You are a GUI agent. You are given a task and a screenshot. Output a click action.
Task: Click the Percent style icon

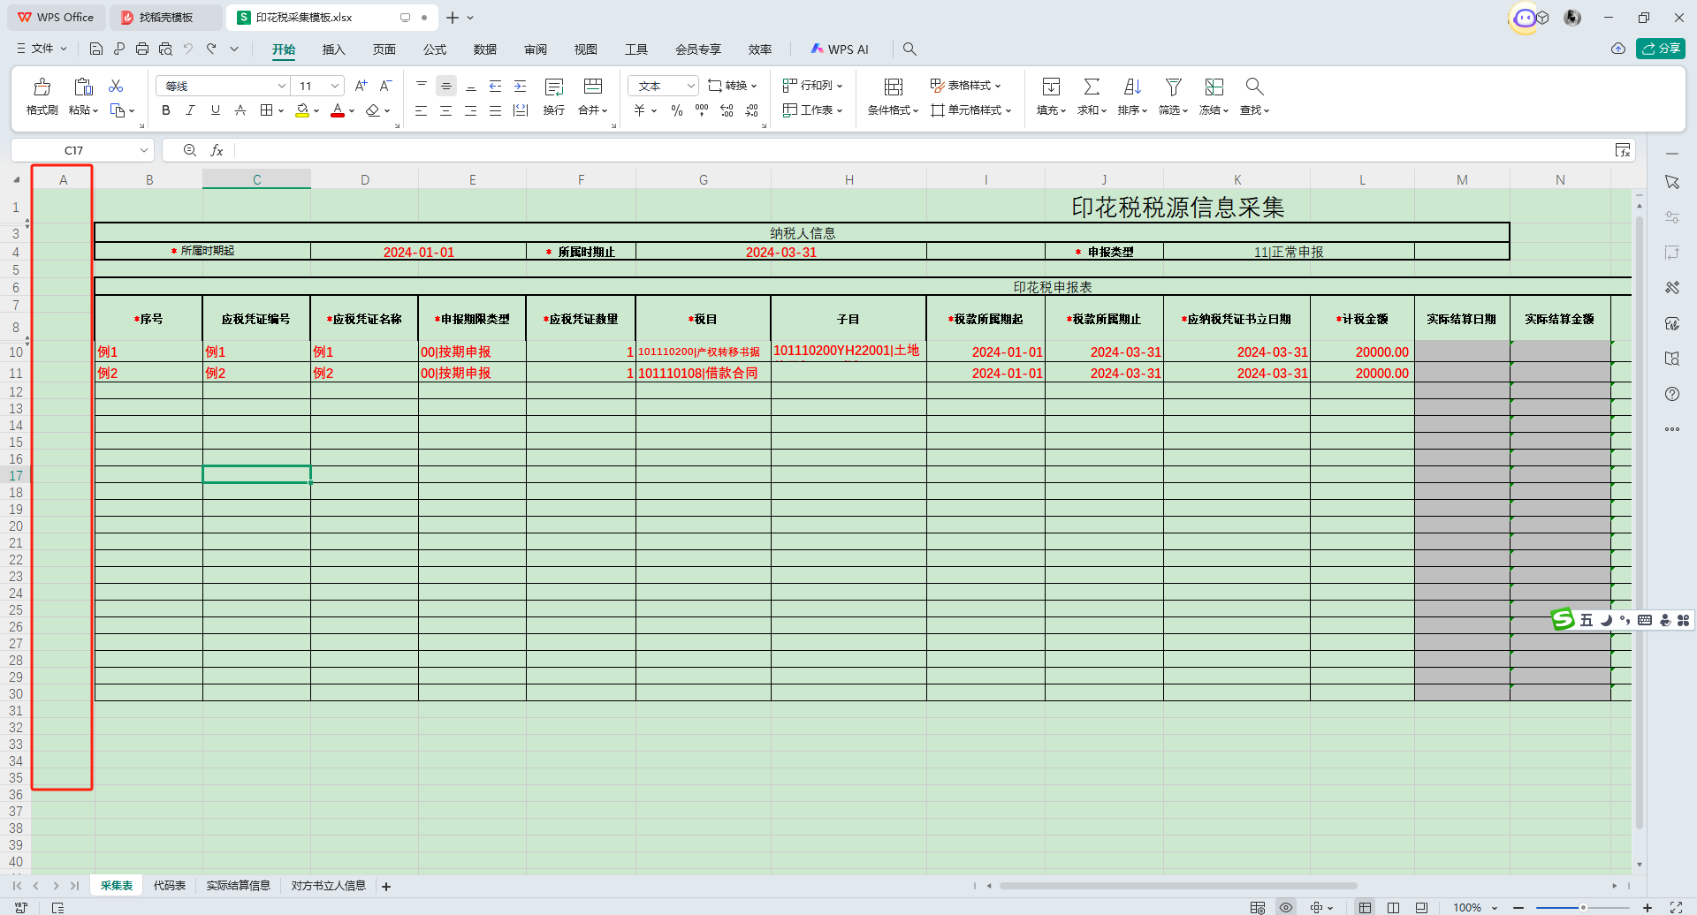pos(677,110)
